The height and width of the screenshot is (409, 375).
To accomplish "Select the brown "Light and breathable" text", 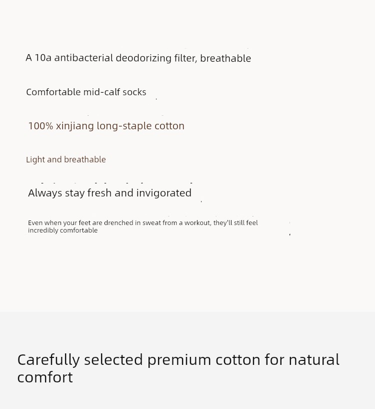I will (66, 159).
